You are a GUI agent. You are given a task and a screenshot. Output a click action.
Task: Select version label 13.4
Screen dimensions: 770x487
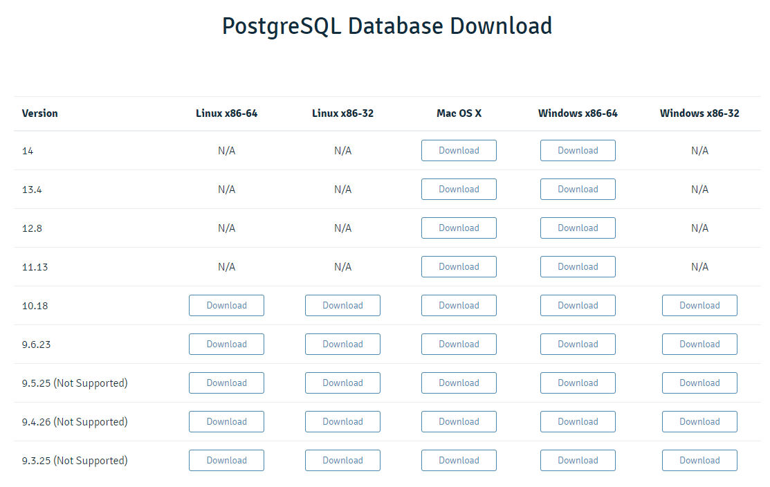[x=32, y=190]
